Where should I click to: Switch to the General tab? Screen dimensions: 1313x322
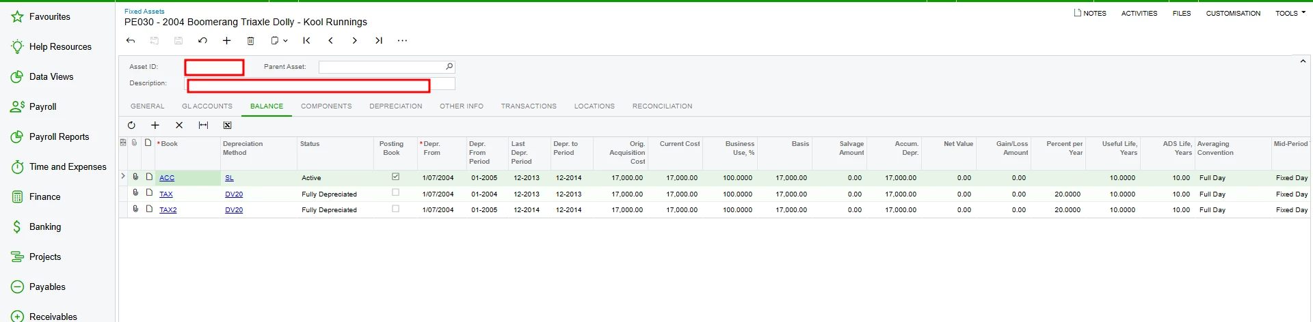tap(148, 106)
